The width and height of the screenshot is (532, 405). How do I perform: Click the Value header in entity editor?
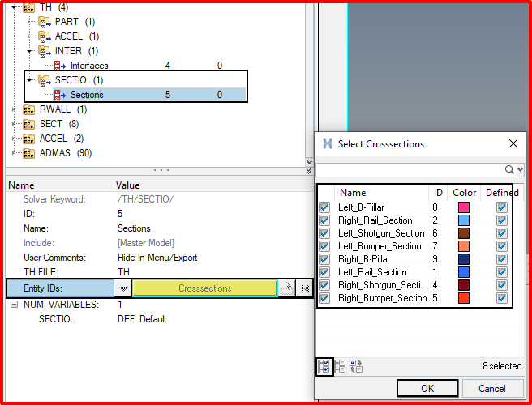(127, 185)
